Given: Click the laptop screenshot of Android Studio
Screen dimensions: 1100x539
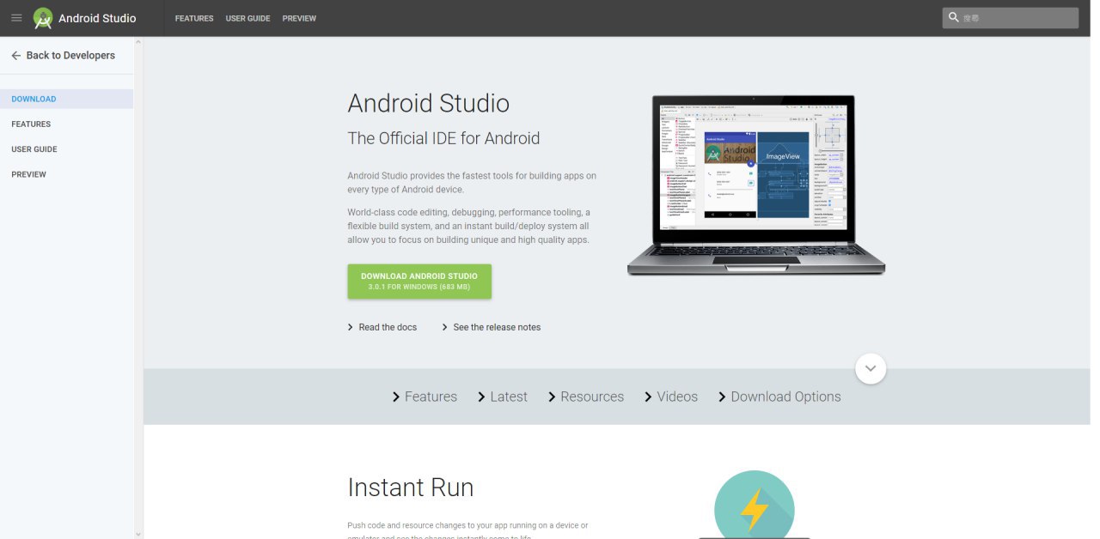Looking at the screenshot, I should click(x=755, y=185).
